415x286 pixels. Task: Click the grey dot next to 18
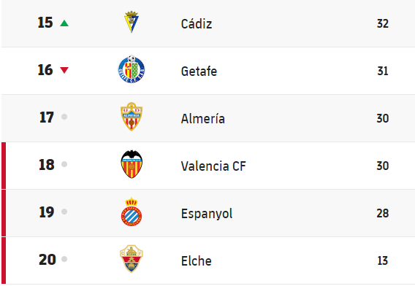(x=64, y=164)
